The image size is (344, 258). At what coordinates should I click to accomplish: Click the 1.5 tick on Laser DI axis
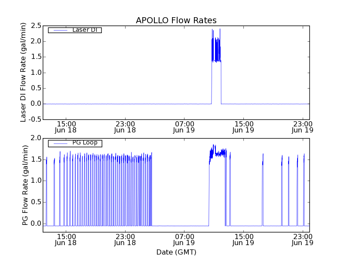click(x=36, y=57)
